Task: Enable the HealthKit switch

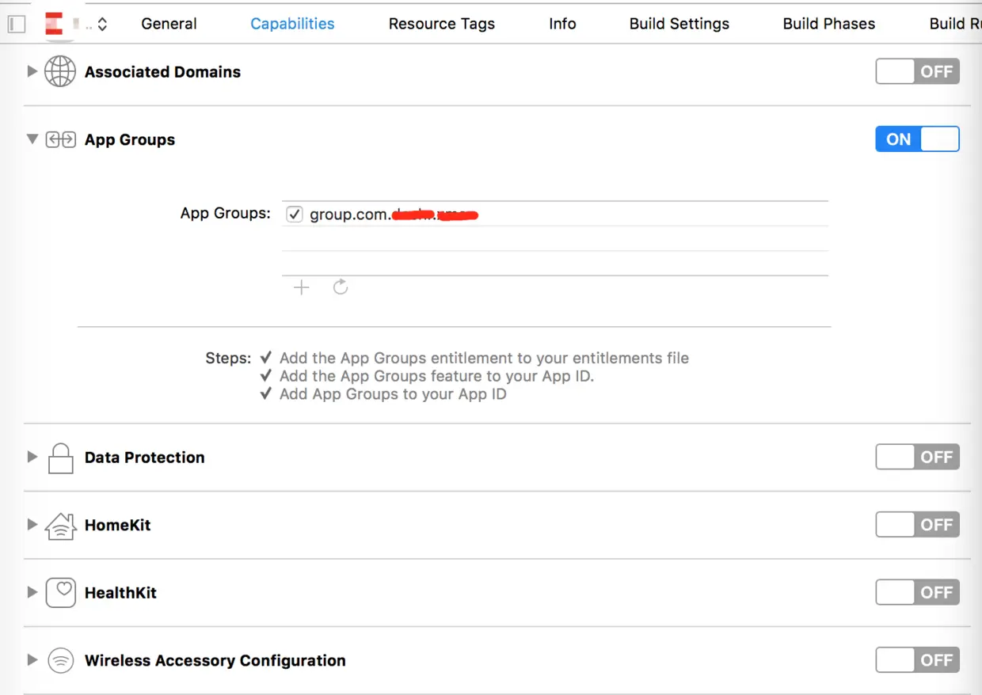Action: 917,592
